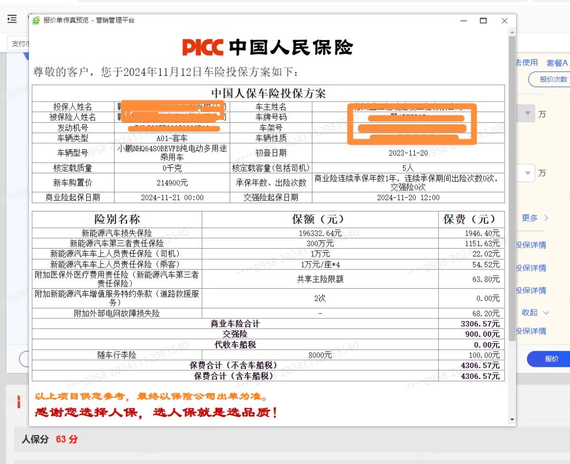570x464 pixels.
Task: Open the 去使用 link in the background page
Action: 527,62
